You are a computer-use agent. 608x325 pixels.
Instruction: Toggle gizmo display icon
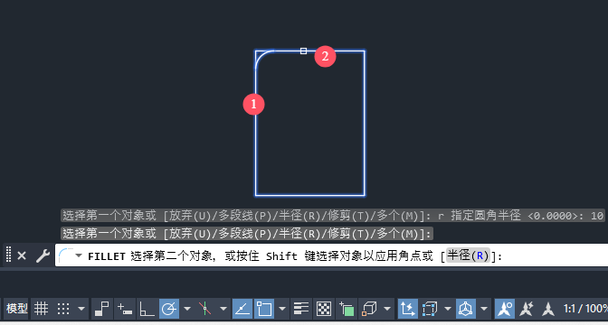coord(465,309)
